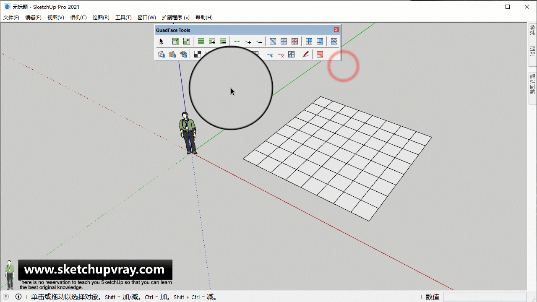Select the QuadFace Select arrow tool
This screenshot has height=302, width=537.
(x=162, y=41)
